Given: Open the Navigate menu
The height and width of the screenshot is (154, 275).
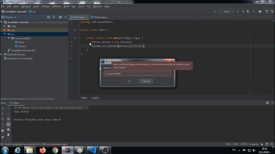Looking at the screenshot, I should pyautogui.click(x=26, y=6).
